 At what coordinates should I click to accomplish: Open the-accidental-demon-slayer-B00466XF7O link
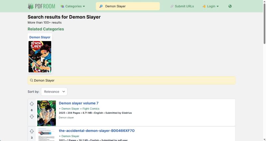tap(97, 131)
